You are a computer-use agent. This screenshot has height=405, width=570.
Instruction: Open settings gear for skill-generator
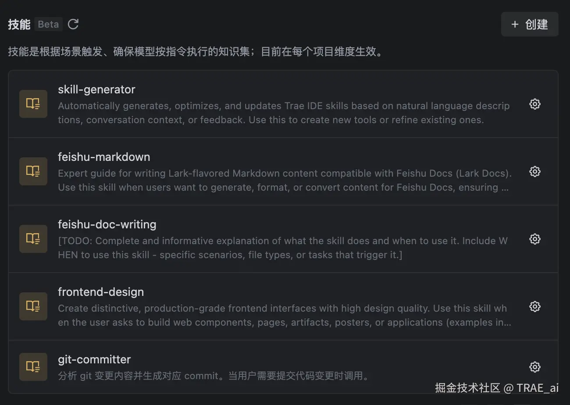pyautogui.click(x=534, y=104)
